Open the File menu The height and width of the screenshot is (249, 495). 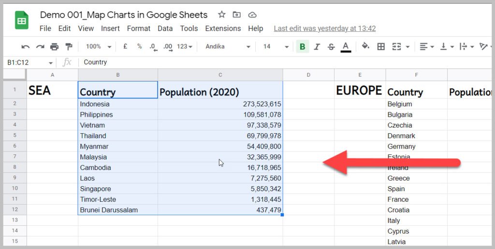click(x=45, y=28)
